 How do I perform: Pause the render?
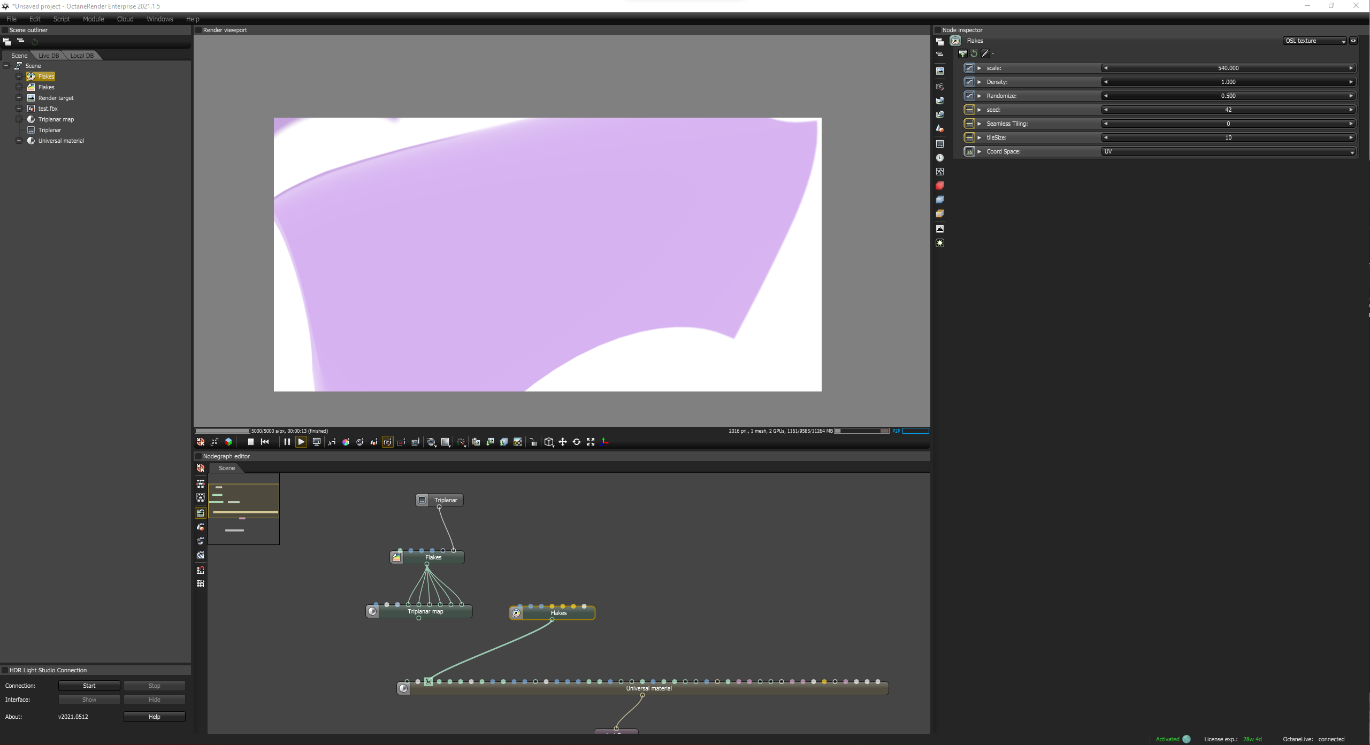287,442
